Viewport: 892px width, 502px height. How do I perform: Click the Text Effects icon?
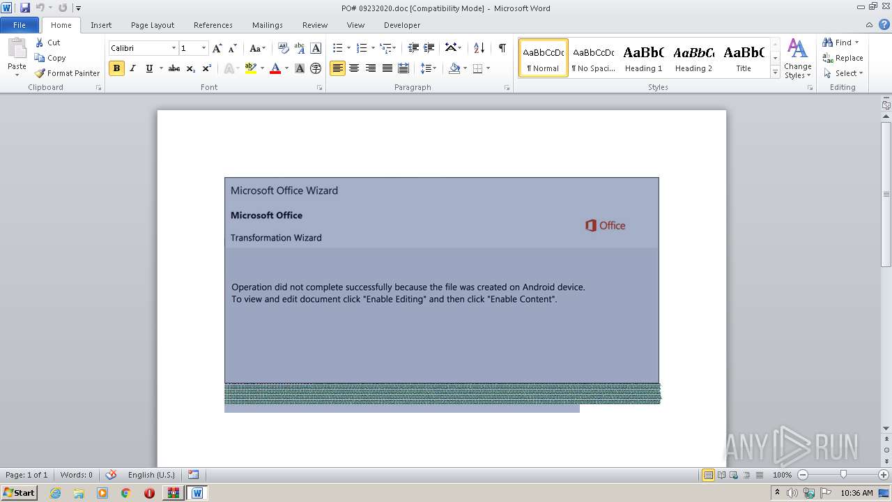pos(228,68)
